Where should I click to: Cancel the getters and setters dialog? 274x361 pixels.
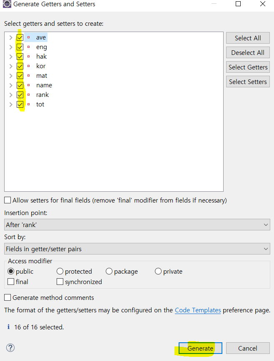coord(248,349)
